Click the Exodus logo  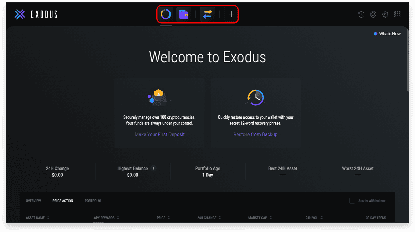[36, 14]
